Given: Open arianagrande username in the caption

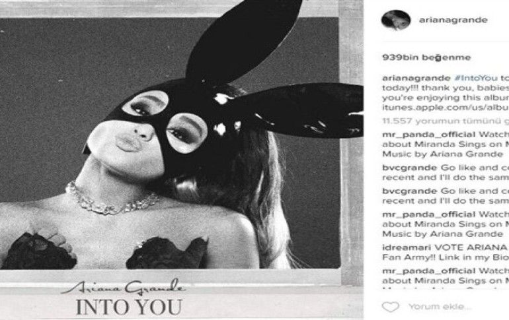Looking at the screenshot, I should (416, 78).
